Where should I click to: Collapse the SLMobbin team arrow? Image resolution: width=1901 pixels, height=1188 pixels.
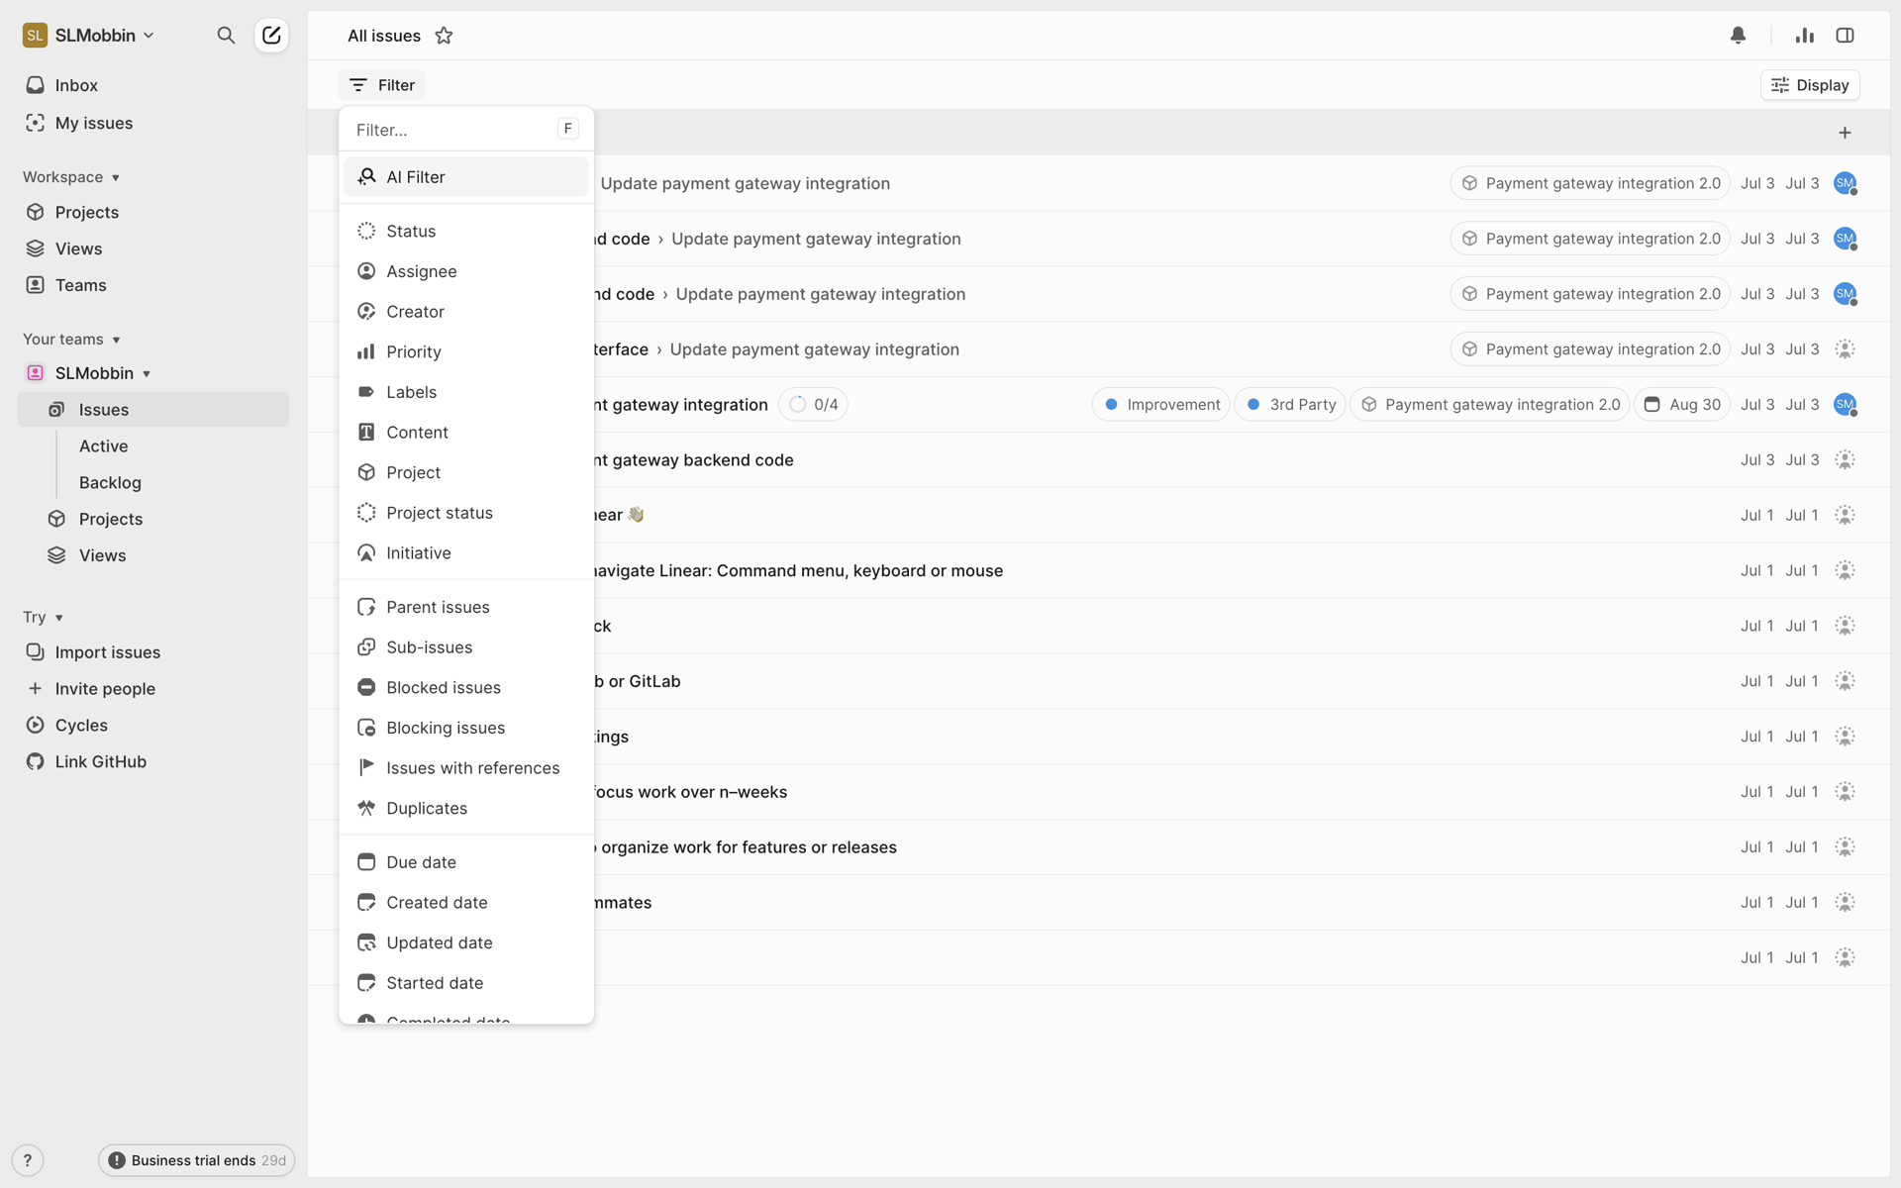tap(147, 374)
